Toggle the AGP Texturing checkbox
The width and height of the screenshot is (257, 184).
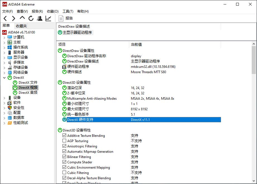point(64,141)
